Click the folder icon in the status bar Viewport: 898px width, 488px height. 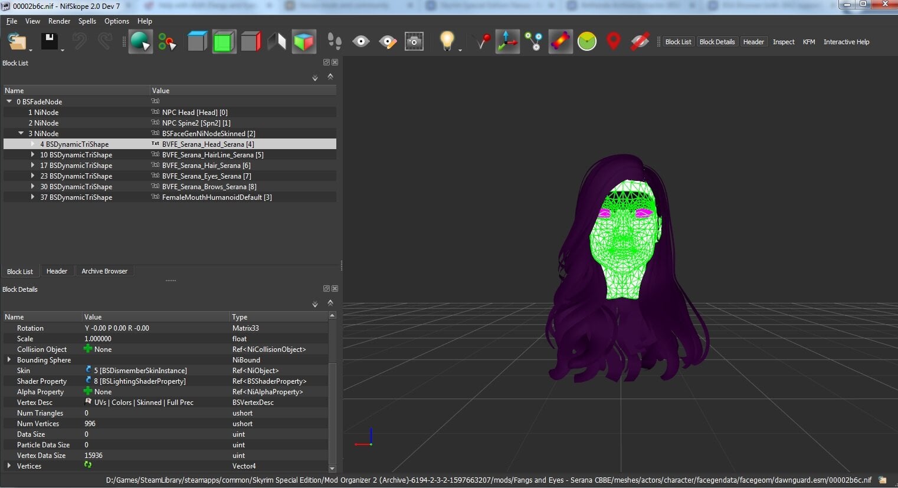click(883, 480)
